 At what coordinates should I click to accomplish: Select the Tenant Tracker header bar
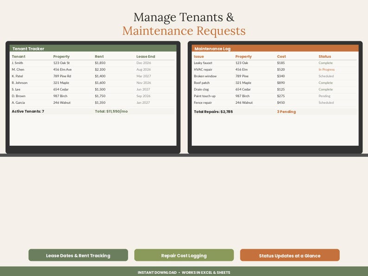point(93,48)
